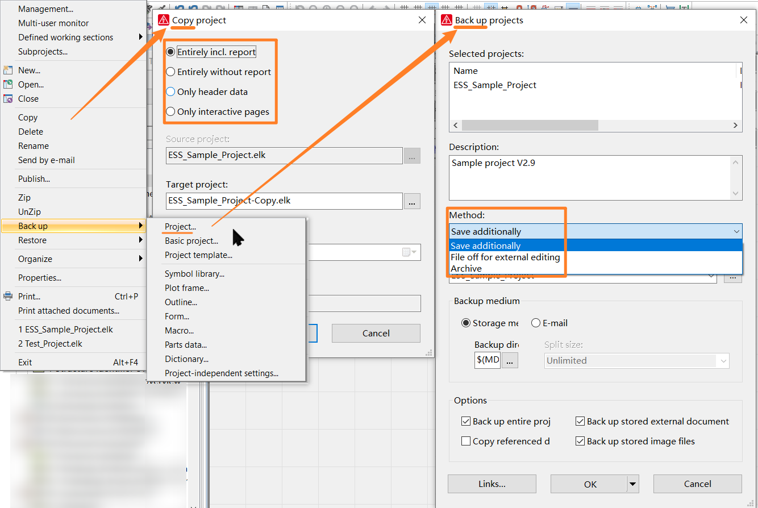Viewport: 758px width, 508px height.
Task: Select the Storage medium radio button
Action: [466, 323]
